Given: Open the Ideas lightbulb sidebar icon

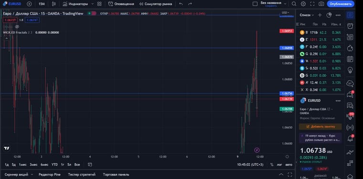Looking at the screenshot, I should click(350, 70).
